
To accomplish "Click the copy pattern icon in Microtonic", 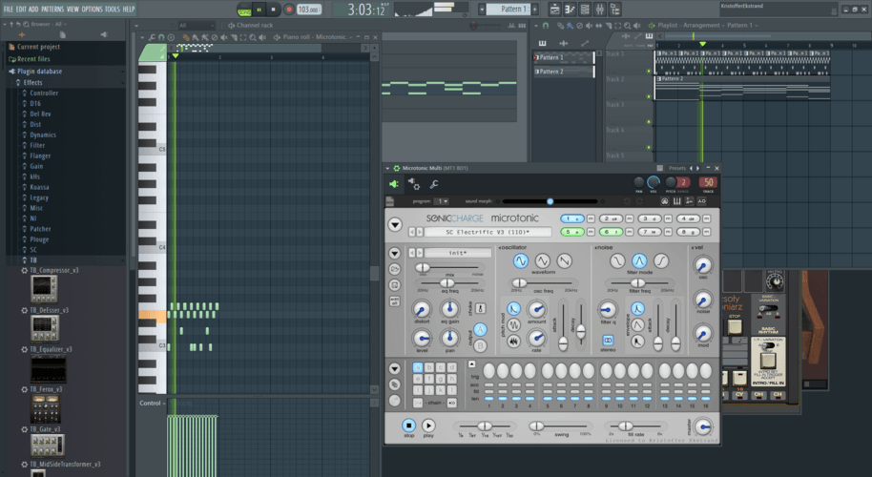I will pos(394,384).
